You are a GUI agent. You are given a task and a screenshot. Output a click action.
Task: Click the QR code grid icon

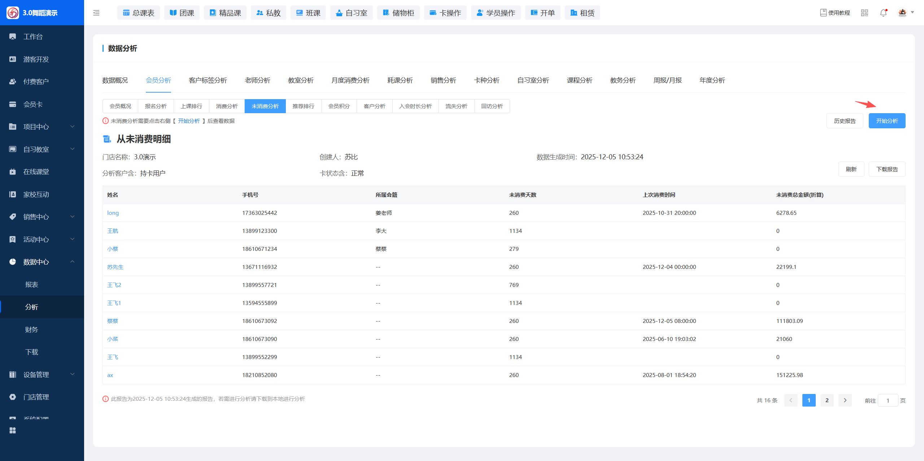coord(864,13)
